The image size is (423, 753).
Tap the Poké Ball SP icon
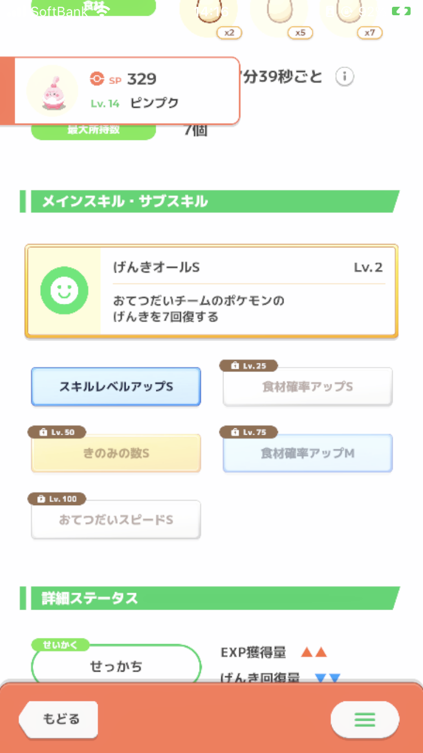point(97,79)
